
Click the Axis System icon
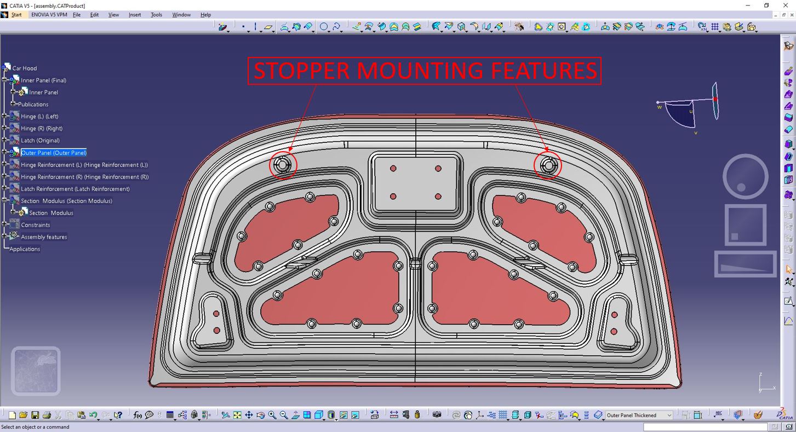coord(479,415)
